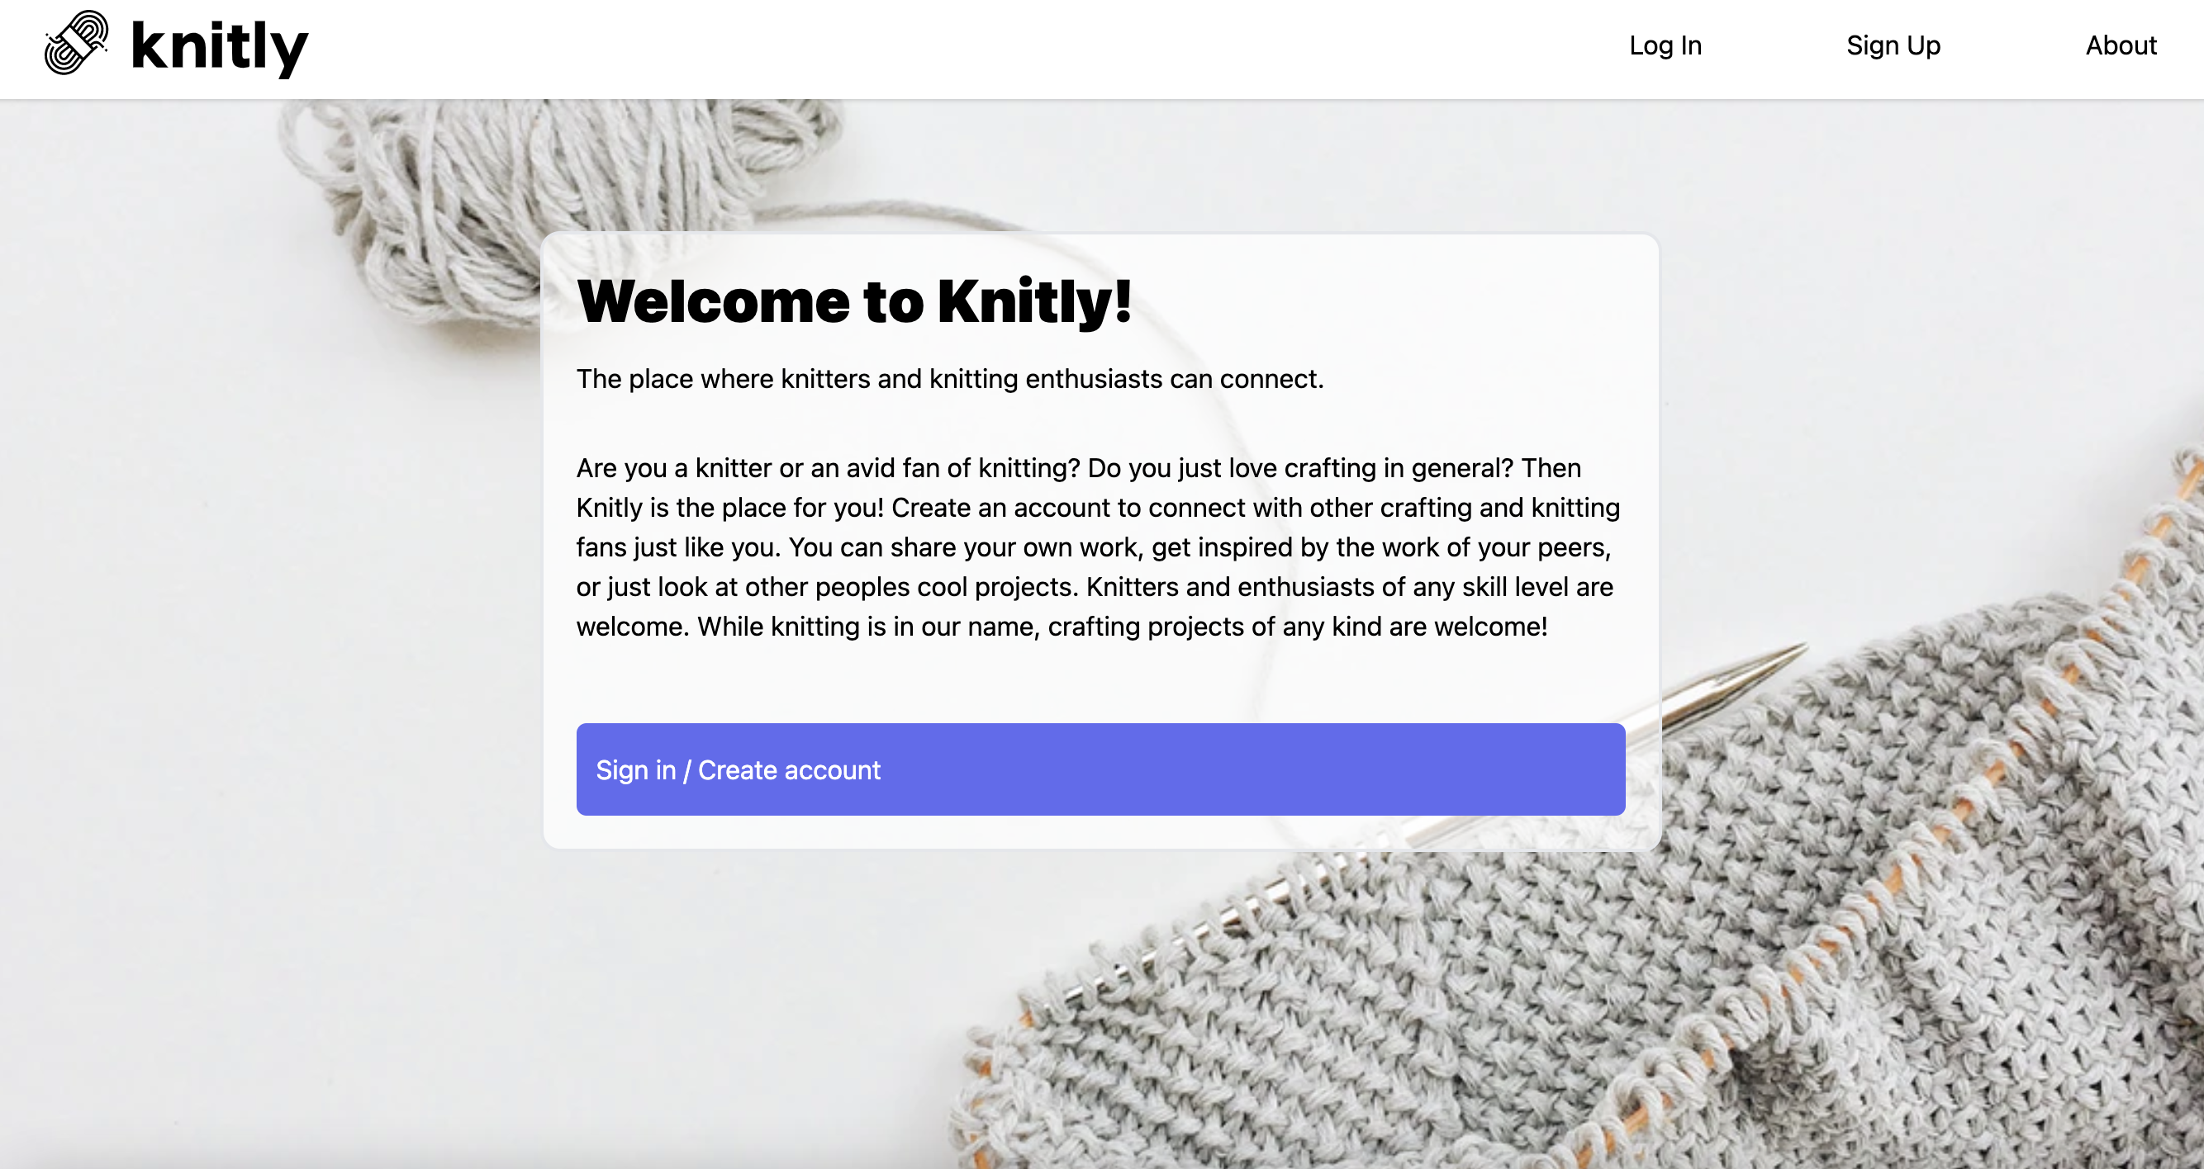Viewport: 2204px width, 1169px height.
Task: Go to the Sign Up page
Action: tap(1893, 45)
